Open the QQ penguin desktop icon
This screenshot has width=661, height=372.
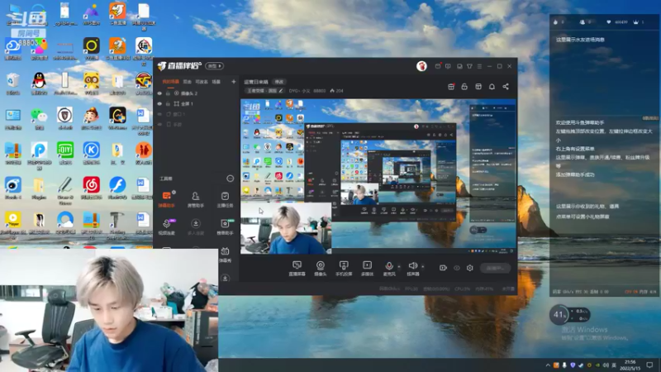tap(39, 83)
